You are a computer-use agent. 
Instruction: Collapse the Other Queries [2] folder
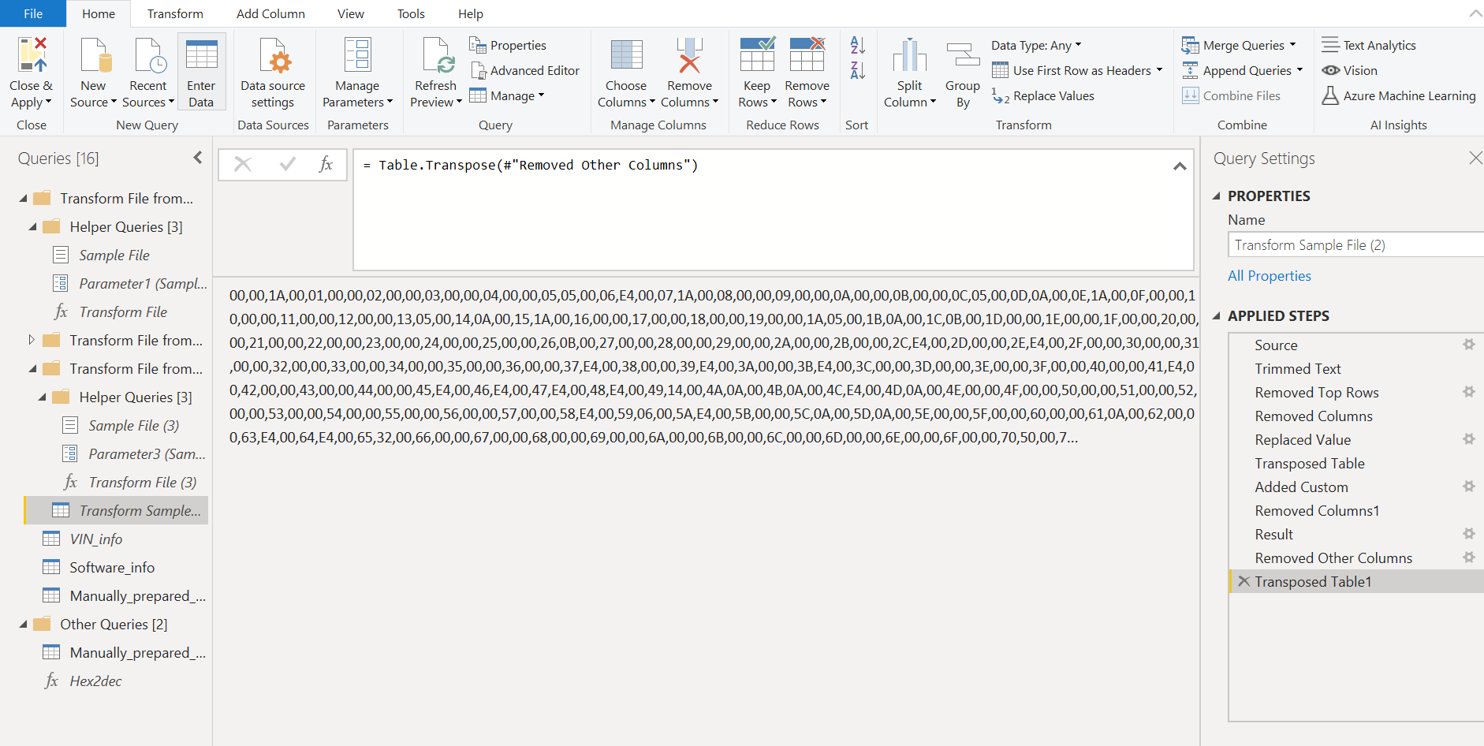pyautogui.click(x=23, y=625)
